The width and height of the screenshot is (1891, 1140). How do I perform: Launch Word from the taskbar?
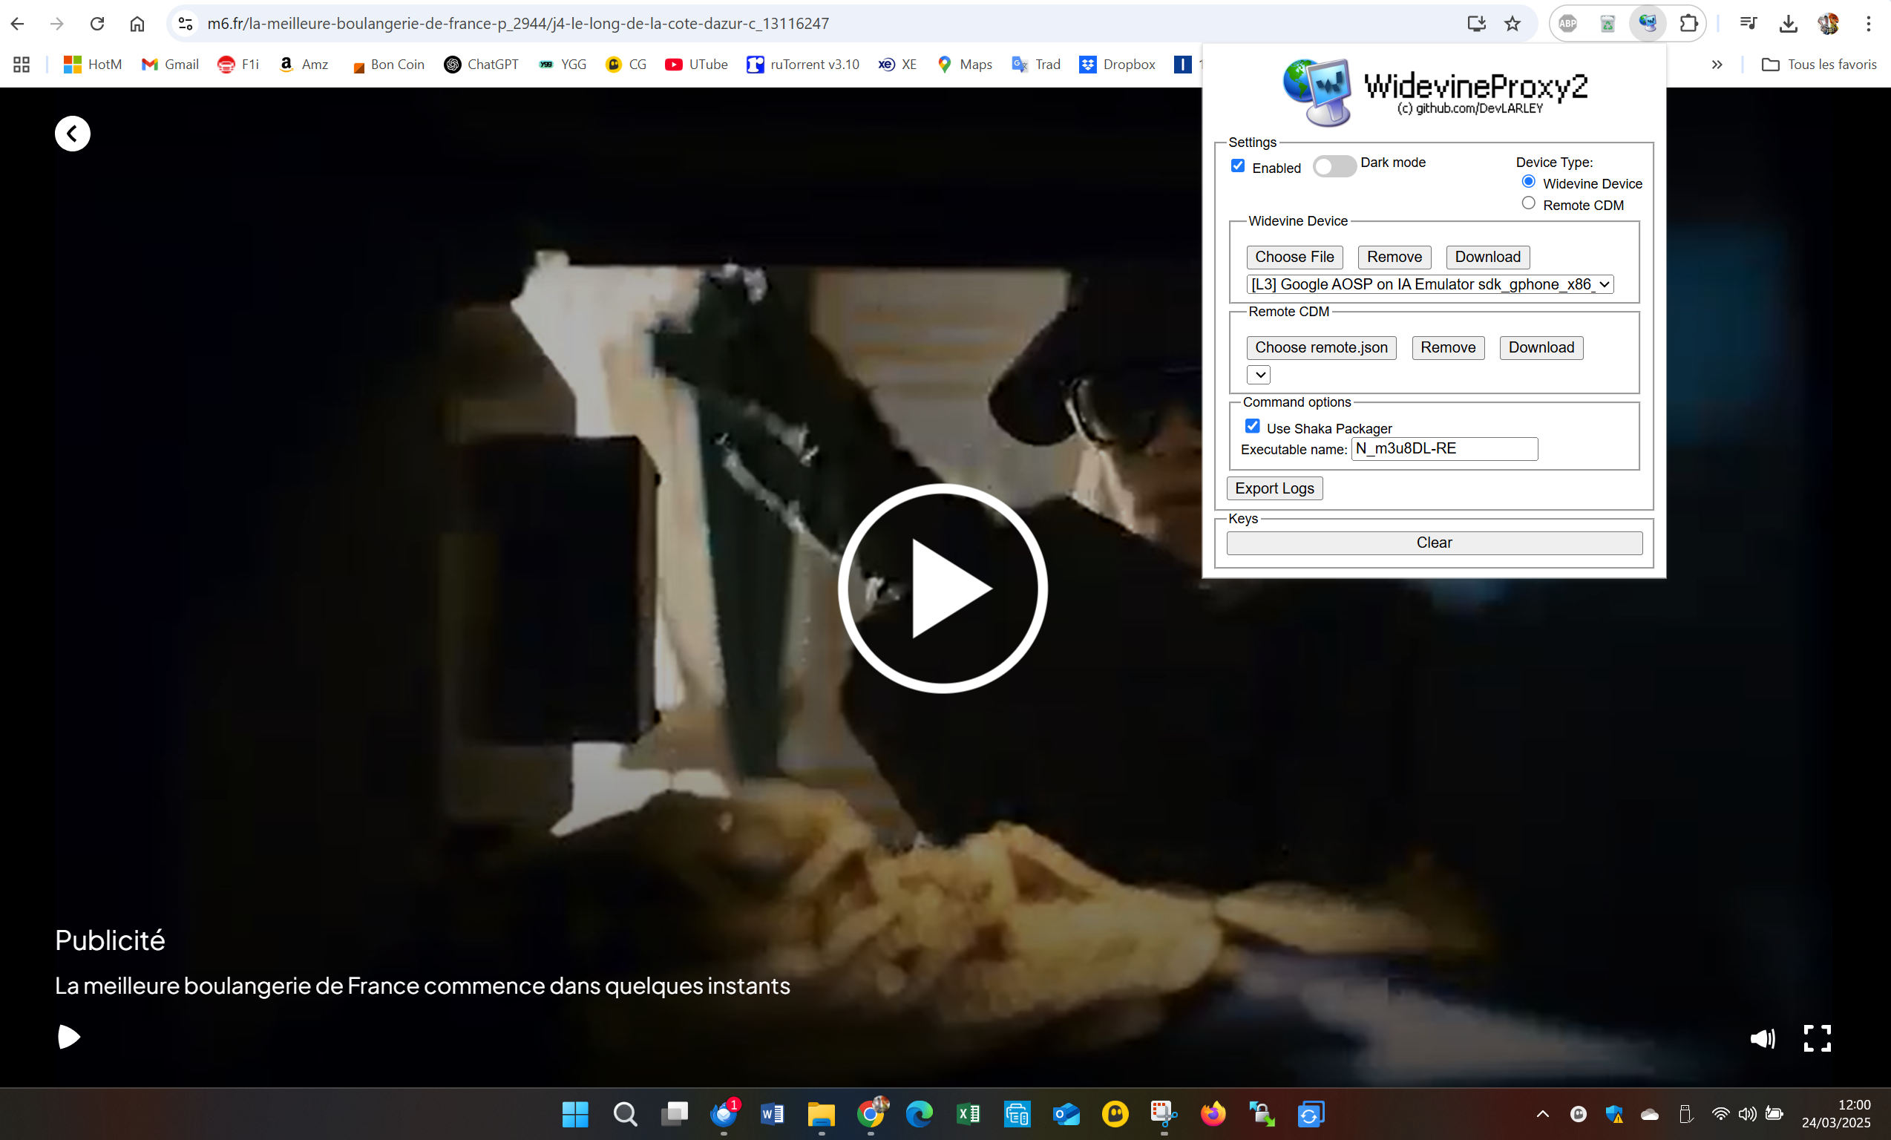tap(772, 1114)
